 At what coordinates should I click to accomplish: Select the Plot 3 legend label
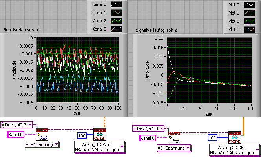coord(234,29)
